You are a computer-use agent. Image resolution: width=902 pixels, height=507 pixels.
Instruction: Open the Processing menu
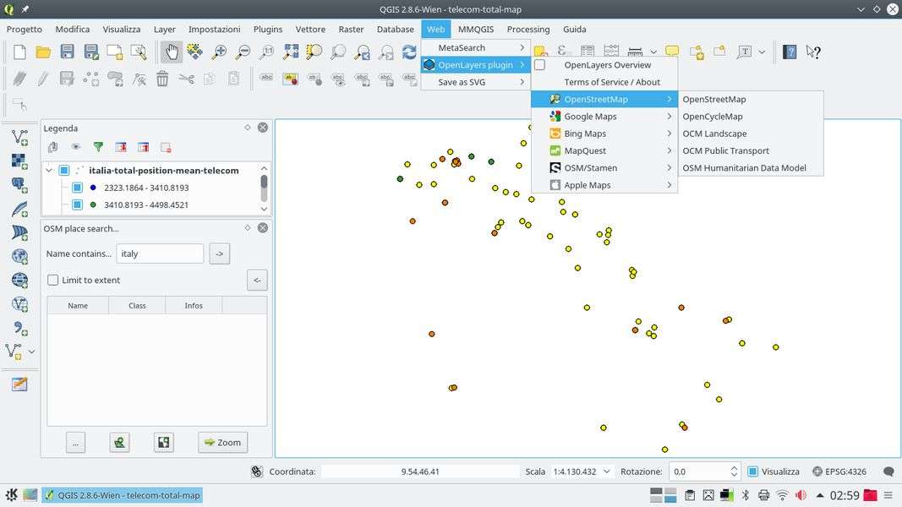(x=528, y=29)
